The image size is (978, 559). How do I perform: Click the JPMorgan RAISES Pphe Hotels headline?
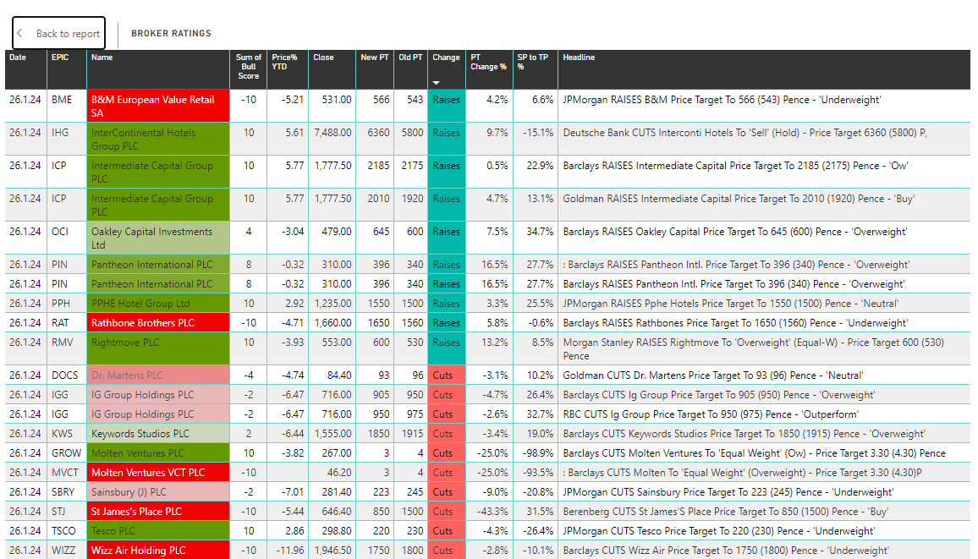pos(730,304)
